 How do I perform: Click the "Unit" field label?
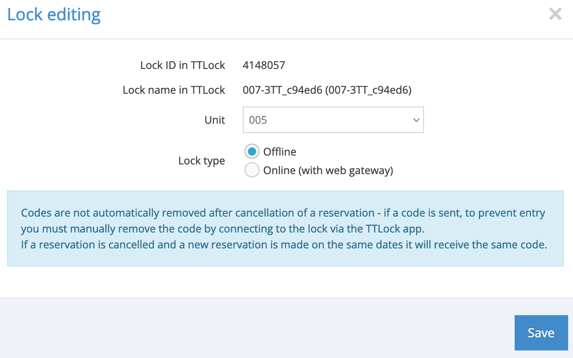[215, 120]
